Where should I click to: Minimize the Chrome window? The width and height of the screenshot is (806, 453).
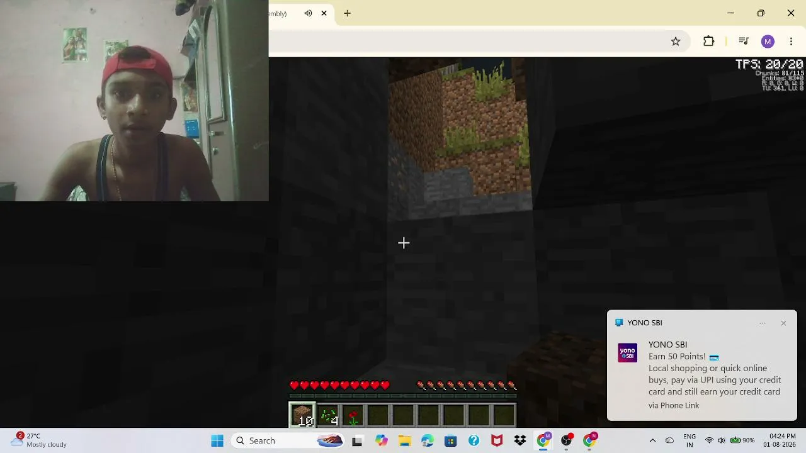[730, 13]
